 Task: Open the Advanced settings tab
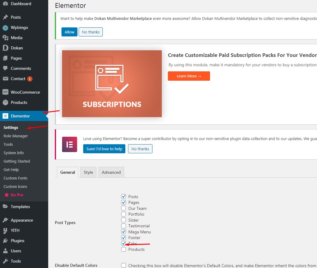pyautogui.click(x=111, y=172)
